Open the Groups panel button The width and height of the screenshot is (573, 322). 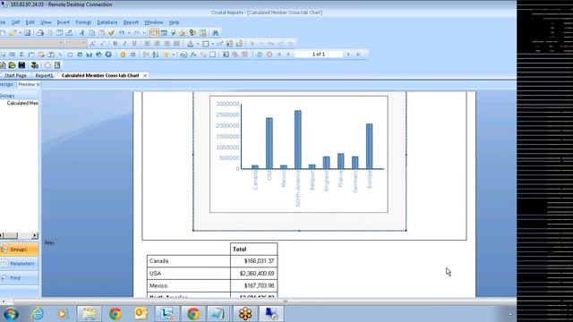pyautogui.click(x=19, y=250)
